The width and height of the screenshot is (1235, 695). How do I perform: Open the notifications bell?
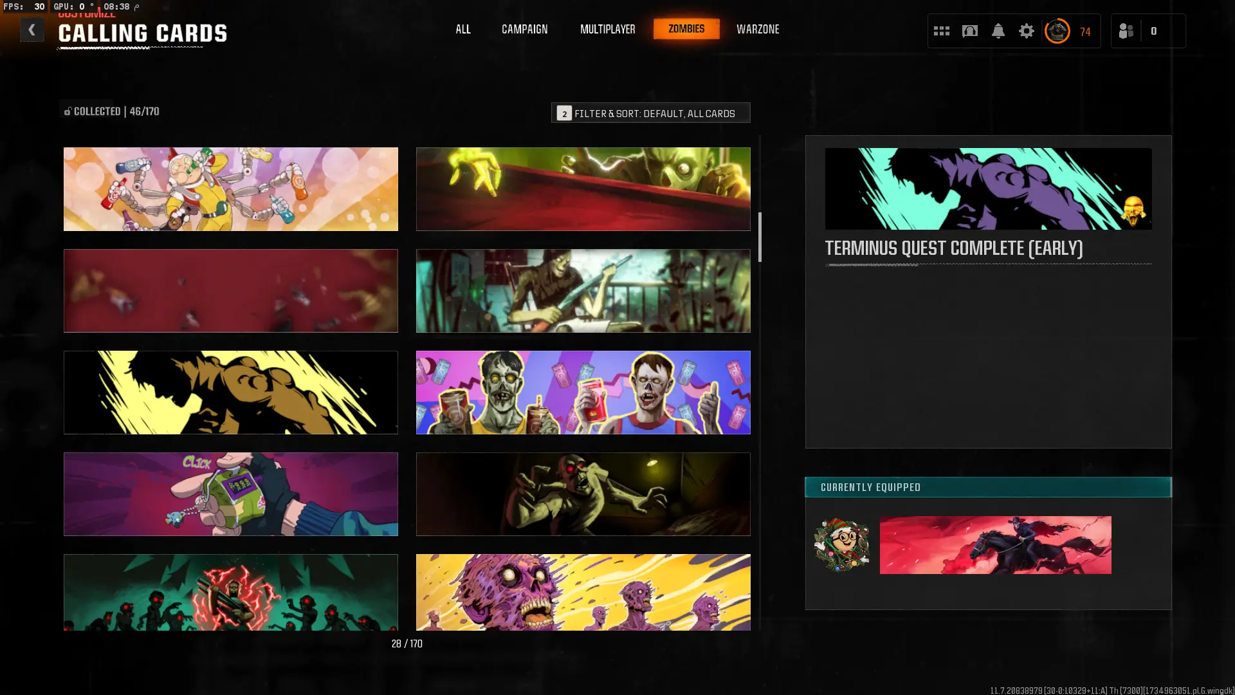click(998, 31)
